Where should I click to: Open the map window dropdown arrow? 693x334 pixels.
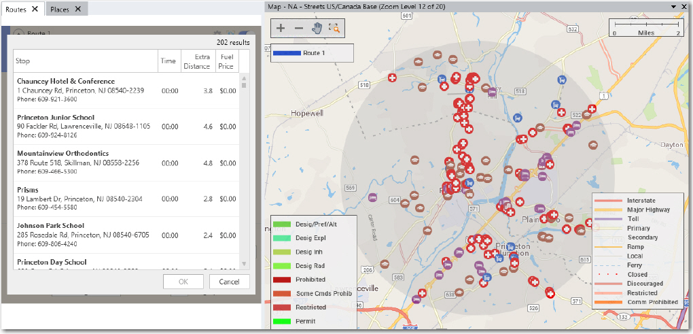pyautogui.click(x=673, y=6)
